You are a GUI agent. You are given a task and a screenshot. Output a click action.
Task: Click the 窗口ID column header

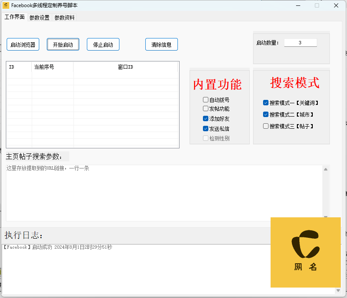[125, 67]
